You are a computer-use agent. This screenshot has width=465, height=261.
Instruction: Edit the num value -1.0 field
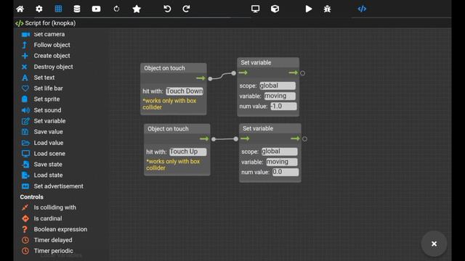pos(283,107)
